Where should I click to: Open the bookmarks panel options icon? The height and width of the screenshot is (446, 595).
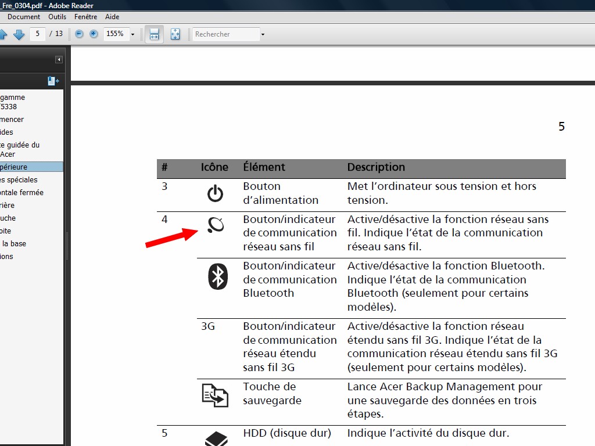coord(53,81)
